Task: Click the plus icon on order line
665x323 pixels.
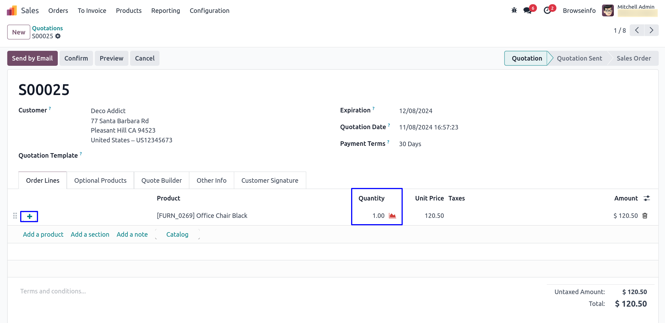Action: tap(30, 216)
